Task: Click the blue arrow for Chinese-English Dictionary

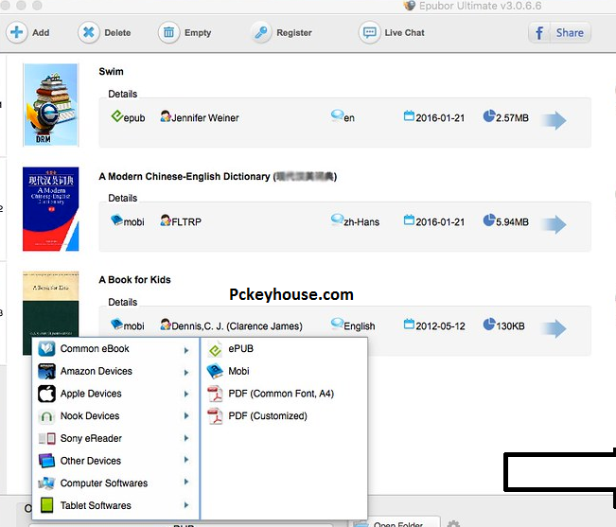Action: point(554,224)
